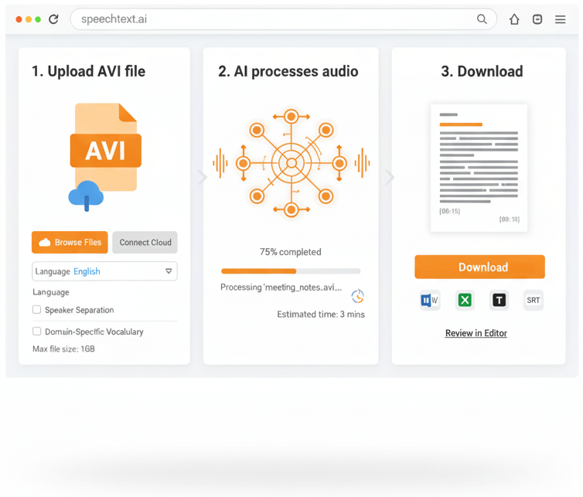Enable Speaker Separation checkbox

tap(36, 310)
